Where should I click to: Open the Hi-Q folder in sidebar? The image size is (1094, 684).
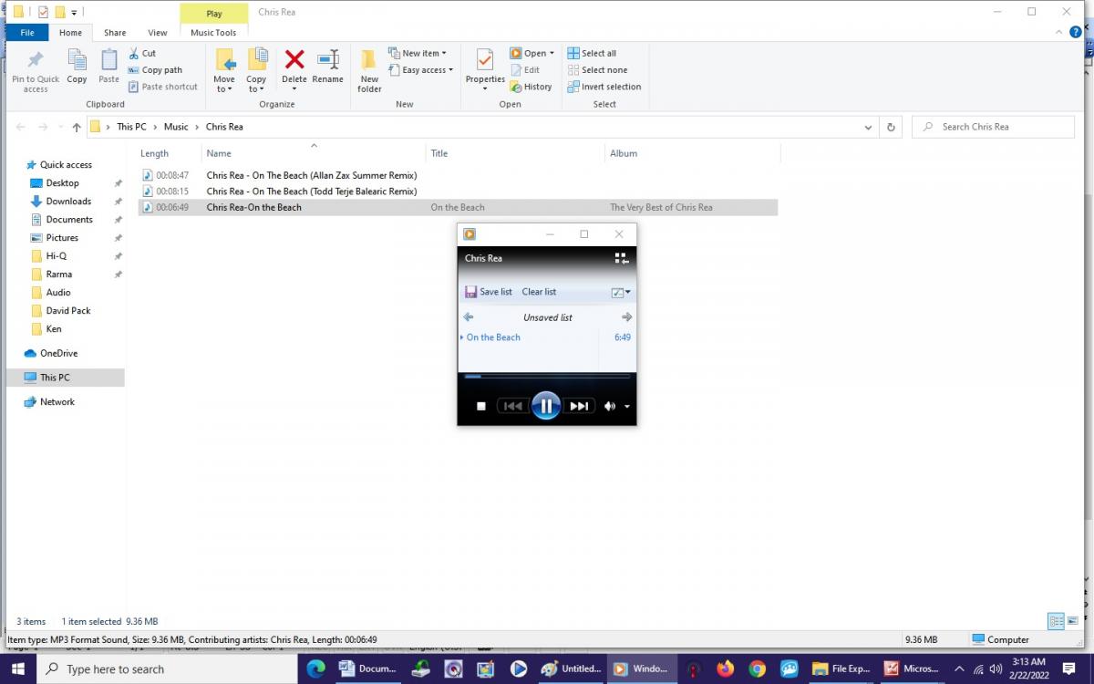click(x=56, y=256)
